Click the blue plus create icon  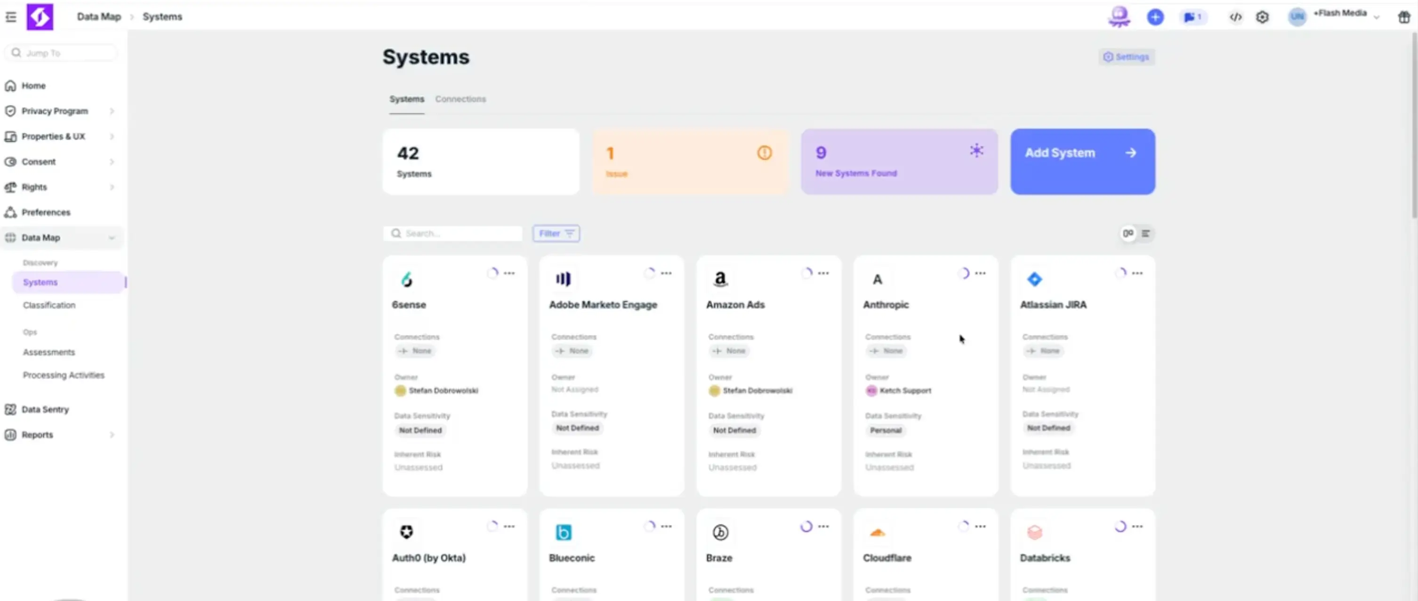pyautogui.click(x=1155, y=17)
